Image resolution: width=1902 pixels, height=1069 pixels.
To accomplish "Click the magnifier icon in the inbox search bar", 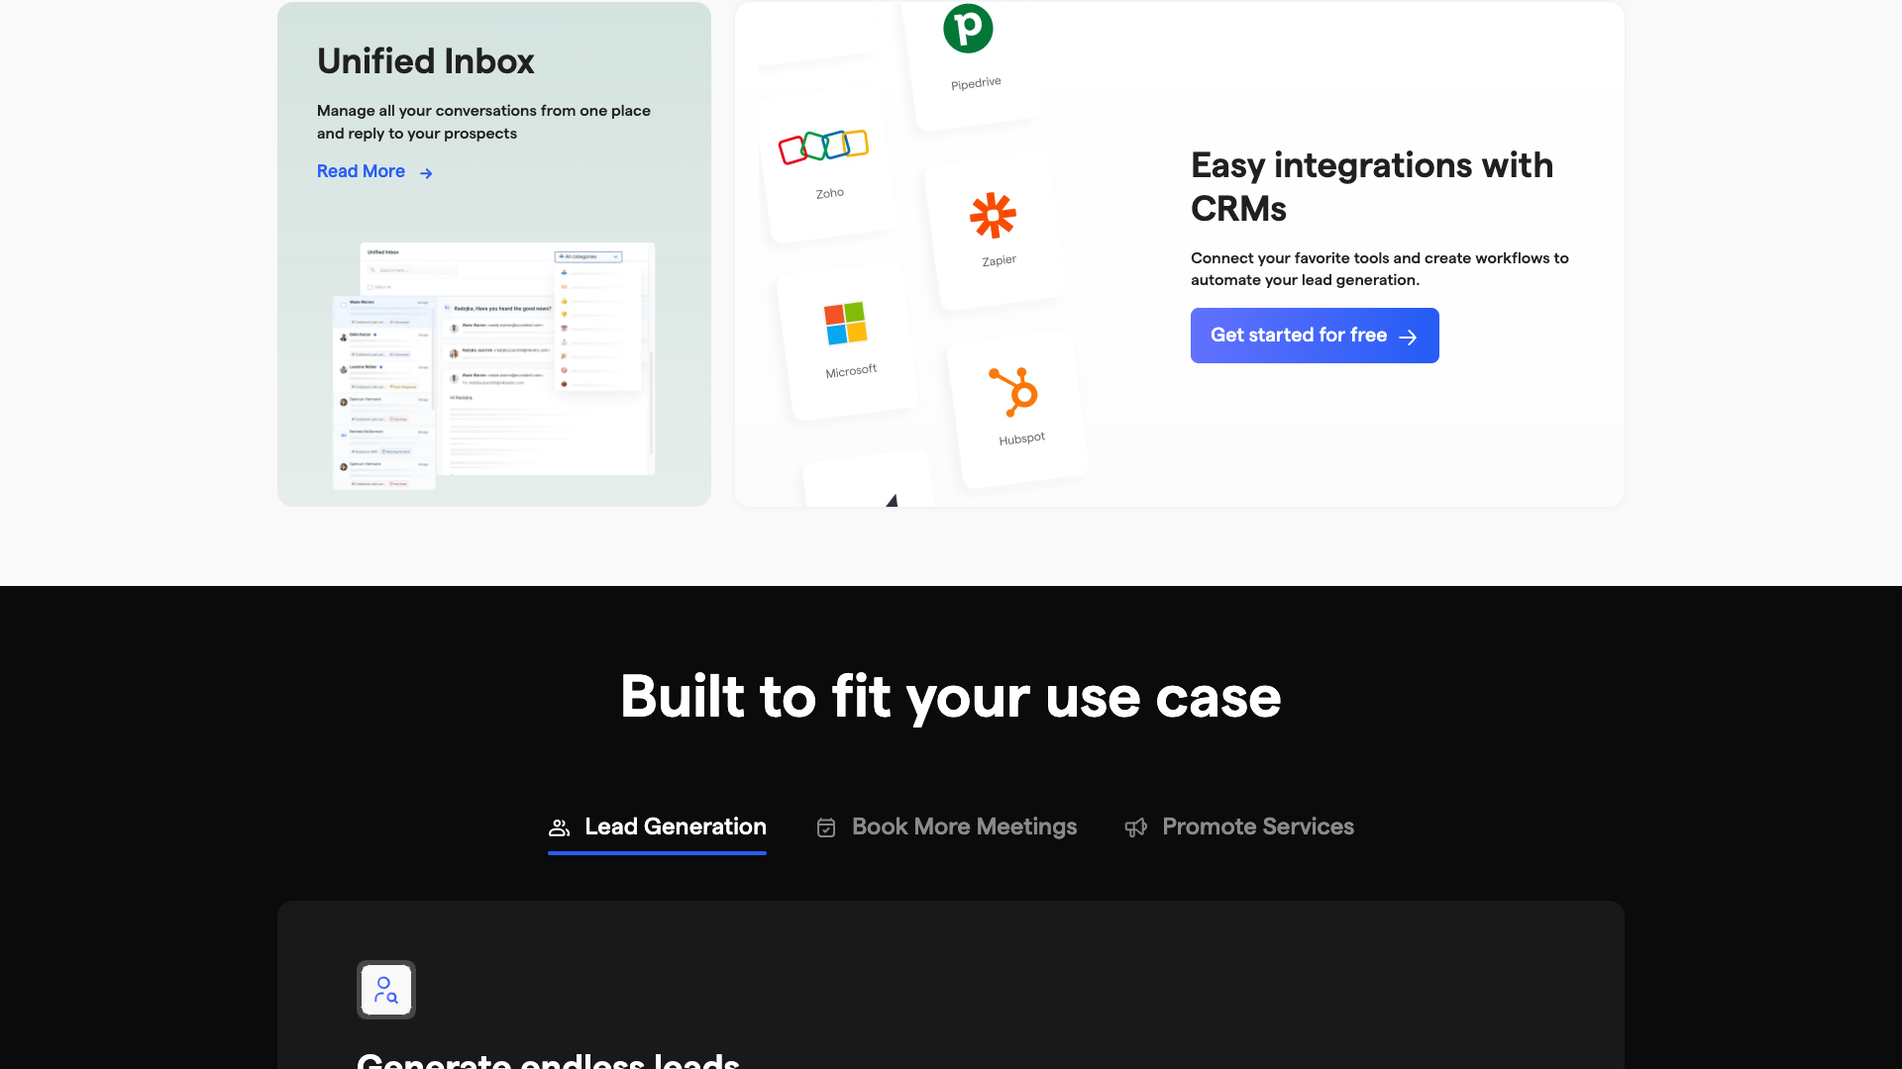I will pos(373,269).
